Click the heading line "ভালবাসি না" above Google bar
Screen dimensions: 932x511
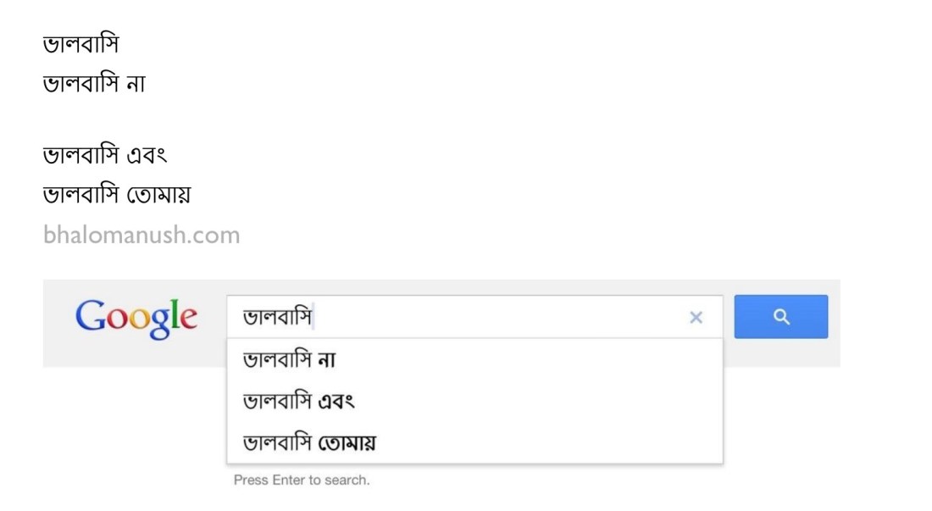(94, 84)
